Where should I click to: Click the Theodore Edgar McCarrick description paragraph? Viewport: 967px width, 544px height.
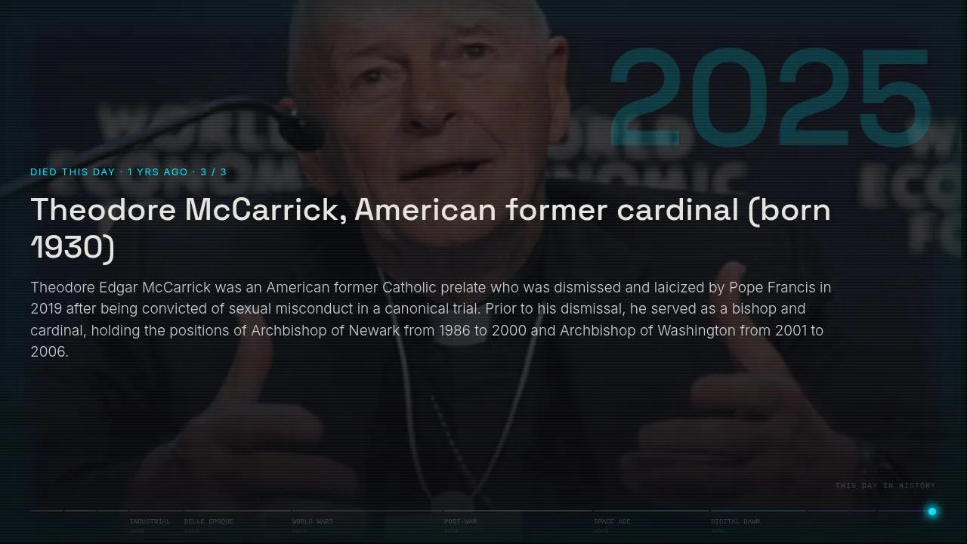click(x=431, y=320)
